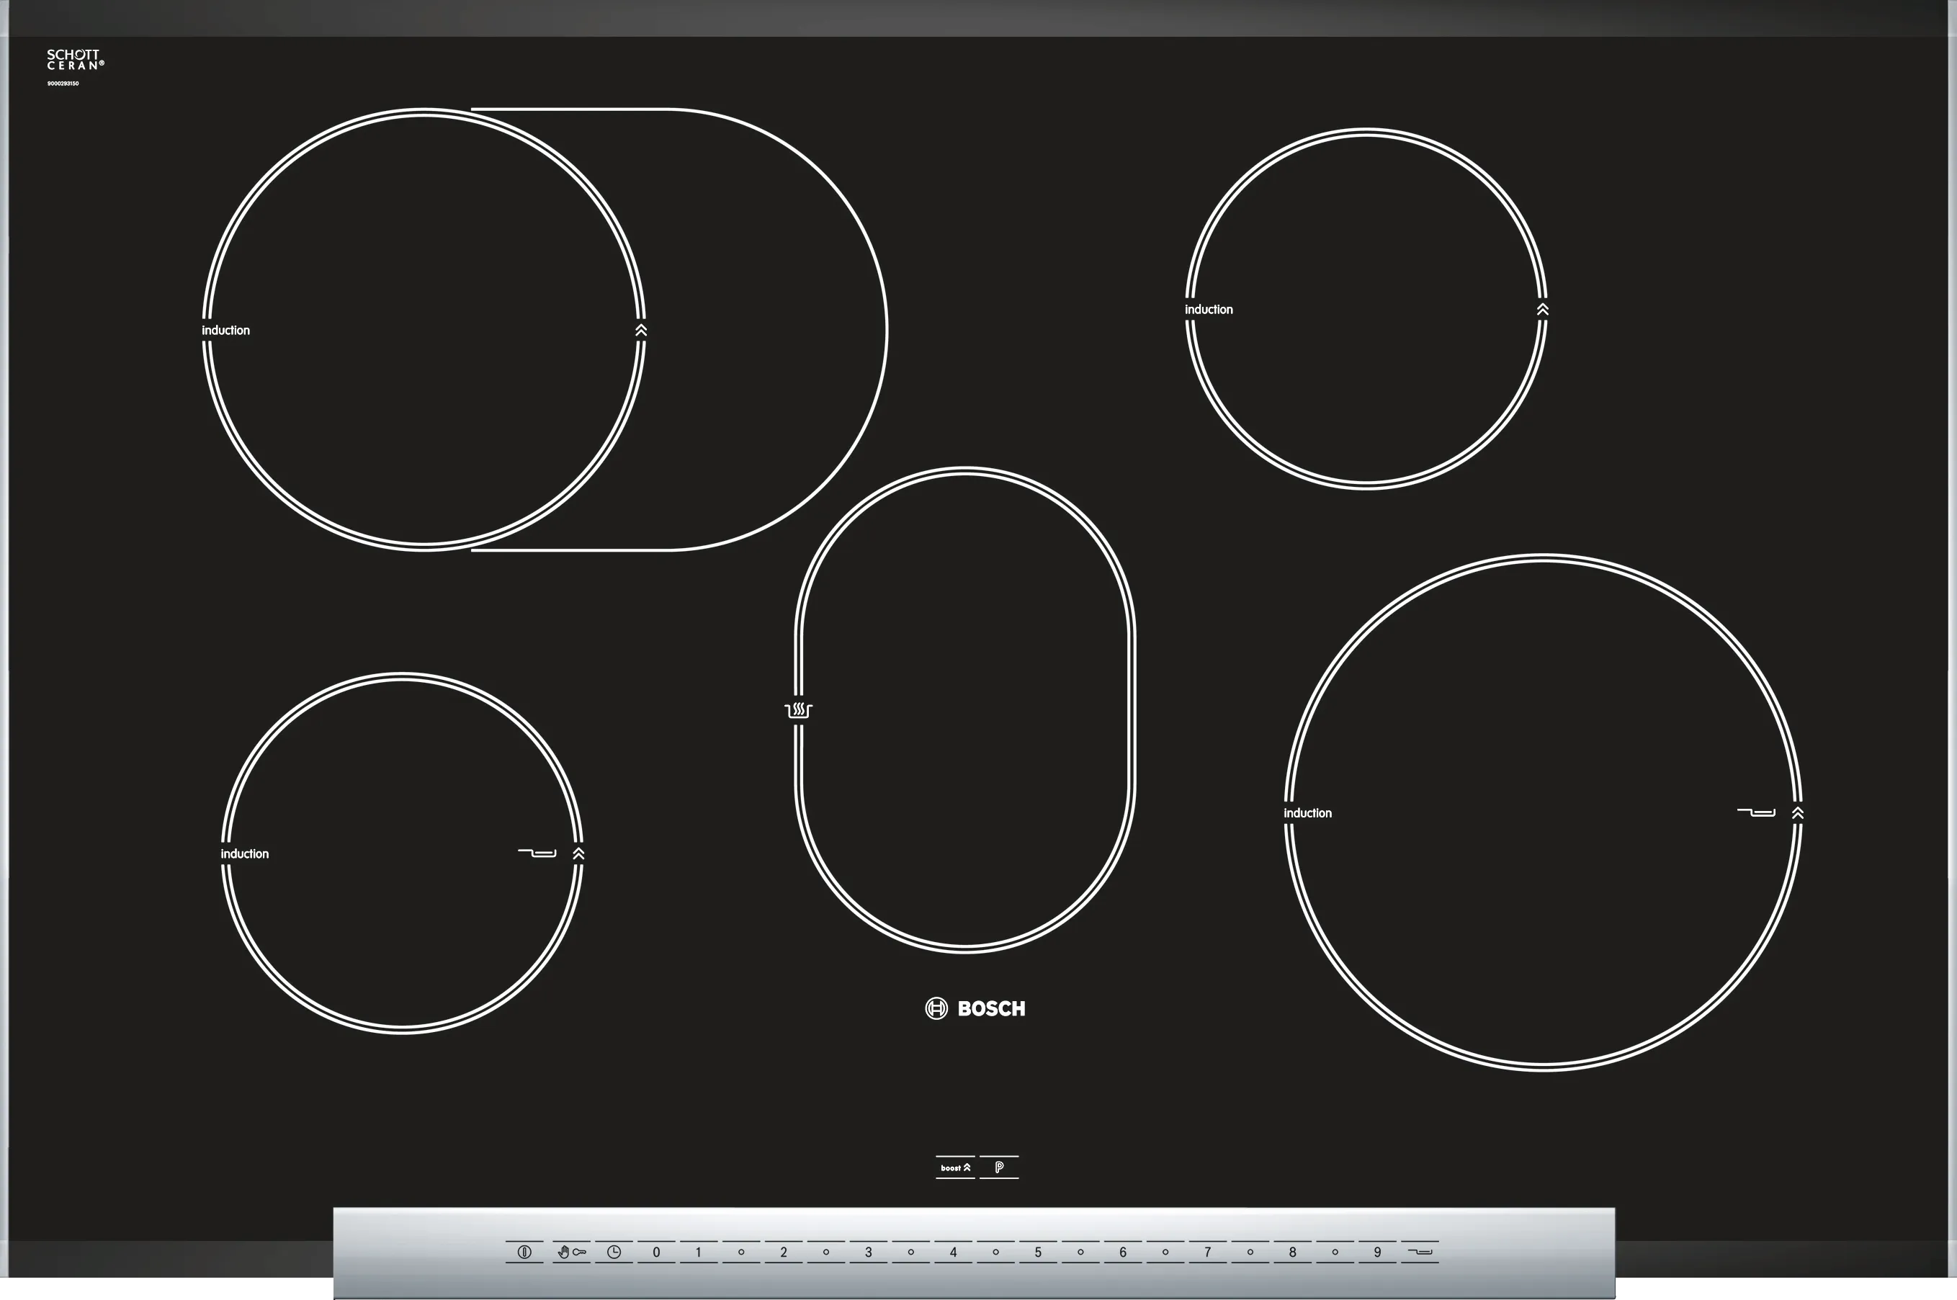Touch the steaming pot symbol on the oval zone
The image size is (1957, 1300).
[798, 711]
